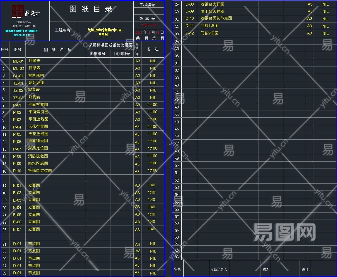
Task: Click the 图纸名称 column header
Action: click(58, 50)
